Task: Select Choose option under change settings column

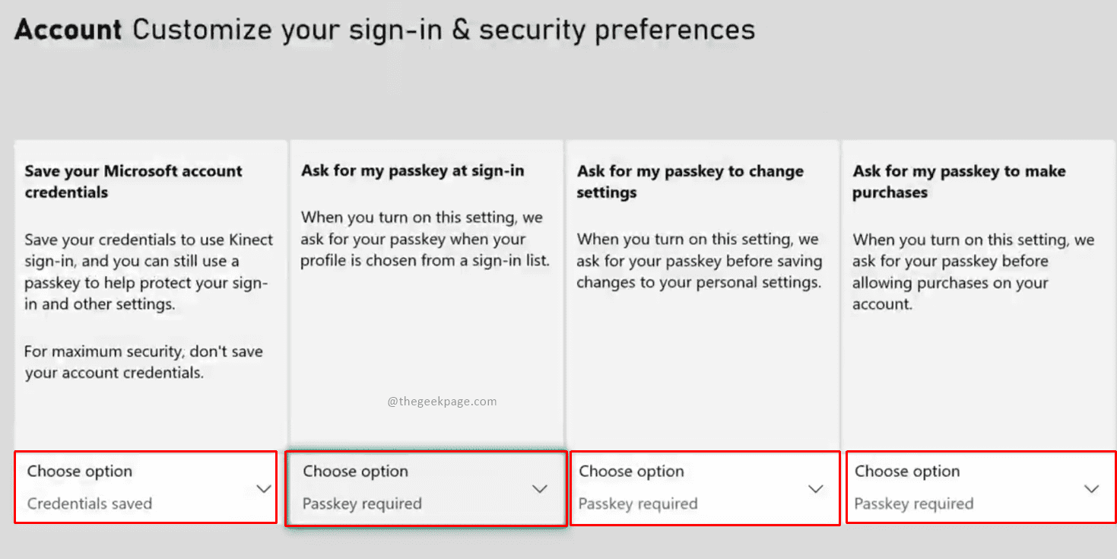Action: click(632, 472)
